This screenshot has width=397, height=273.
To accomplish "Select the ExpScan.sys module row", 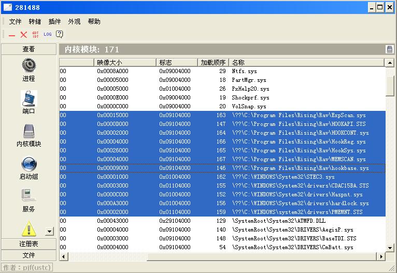I will (x=222, y=115).
